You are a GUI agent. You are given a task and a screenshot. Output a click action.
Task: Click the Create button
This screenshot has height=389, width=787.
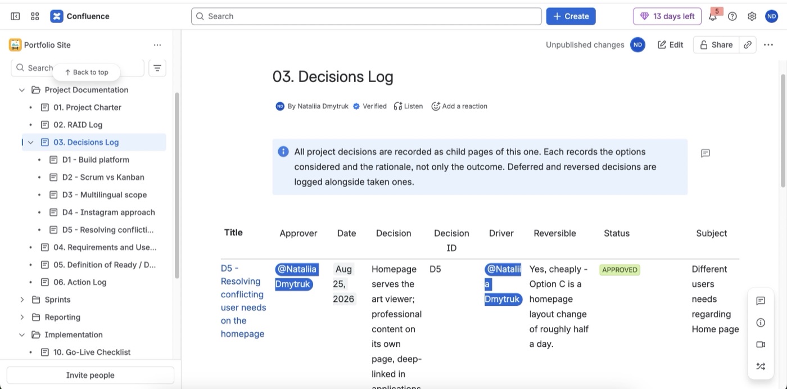pyautogui.click(x=571, y=16)
